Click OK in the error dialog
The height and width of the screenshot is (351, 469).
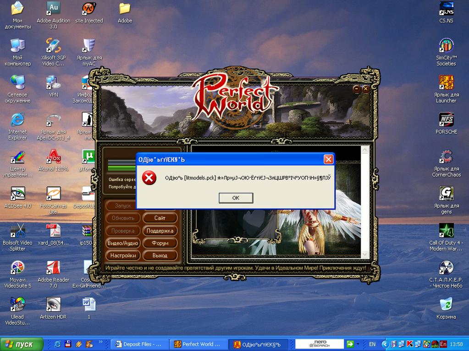click(236, 198)
